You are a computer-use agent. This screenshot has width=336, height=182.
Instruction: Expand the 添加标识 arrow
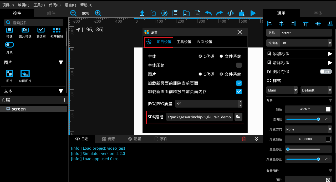[330, 54]
